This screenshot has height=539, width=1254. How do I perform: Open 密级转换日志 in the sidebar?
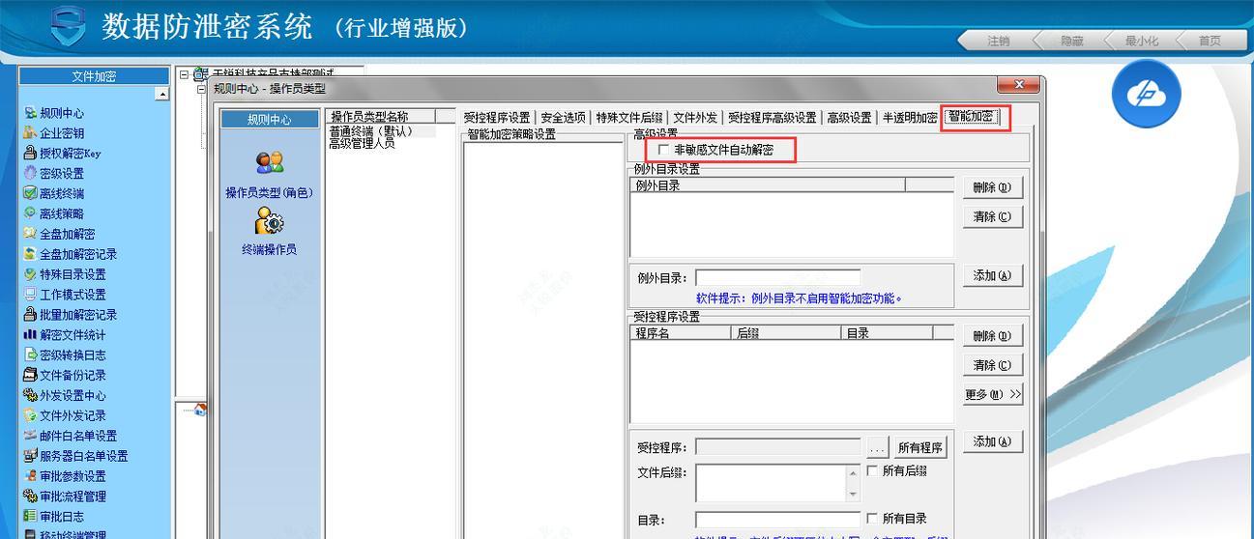tap(65, 355)
